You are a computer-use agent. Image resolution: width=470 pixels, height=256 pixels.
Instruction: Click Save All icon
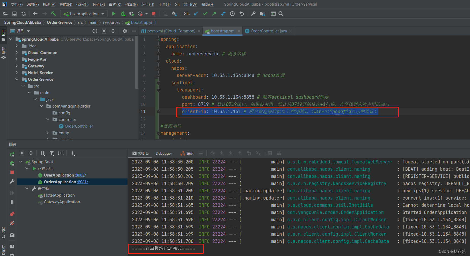(x=14, y=14)
